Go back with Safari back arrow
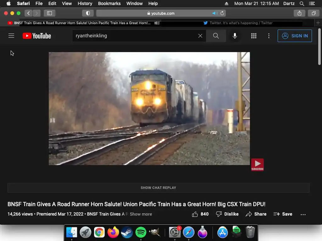 pyautogui.click(x=29, y=13)
